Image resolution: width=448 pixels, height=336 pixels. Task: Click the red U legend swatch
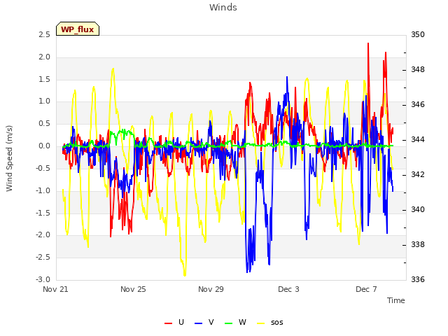(168, 323)
